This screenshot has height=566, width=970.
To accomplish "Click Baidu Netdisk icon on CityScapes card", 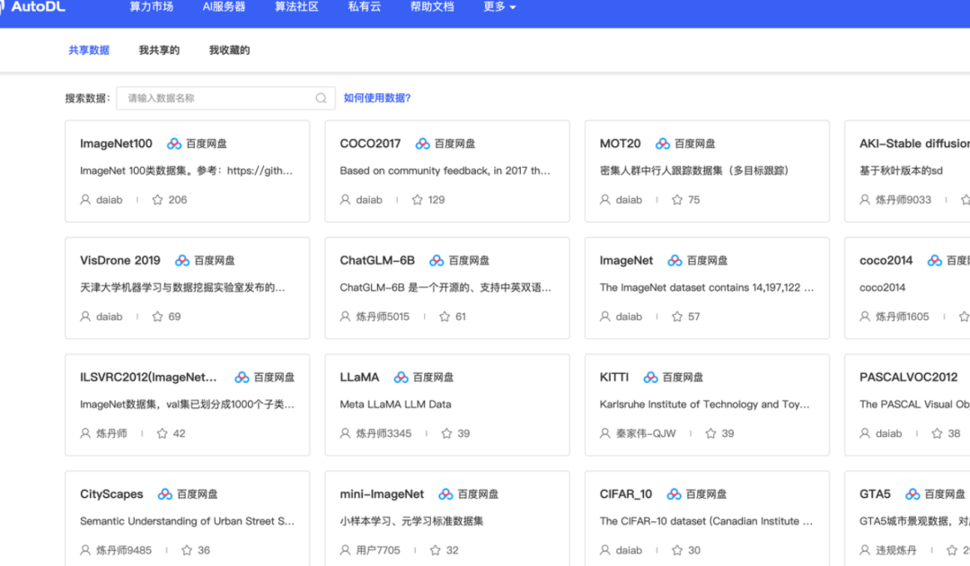I will point(165,494).
